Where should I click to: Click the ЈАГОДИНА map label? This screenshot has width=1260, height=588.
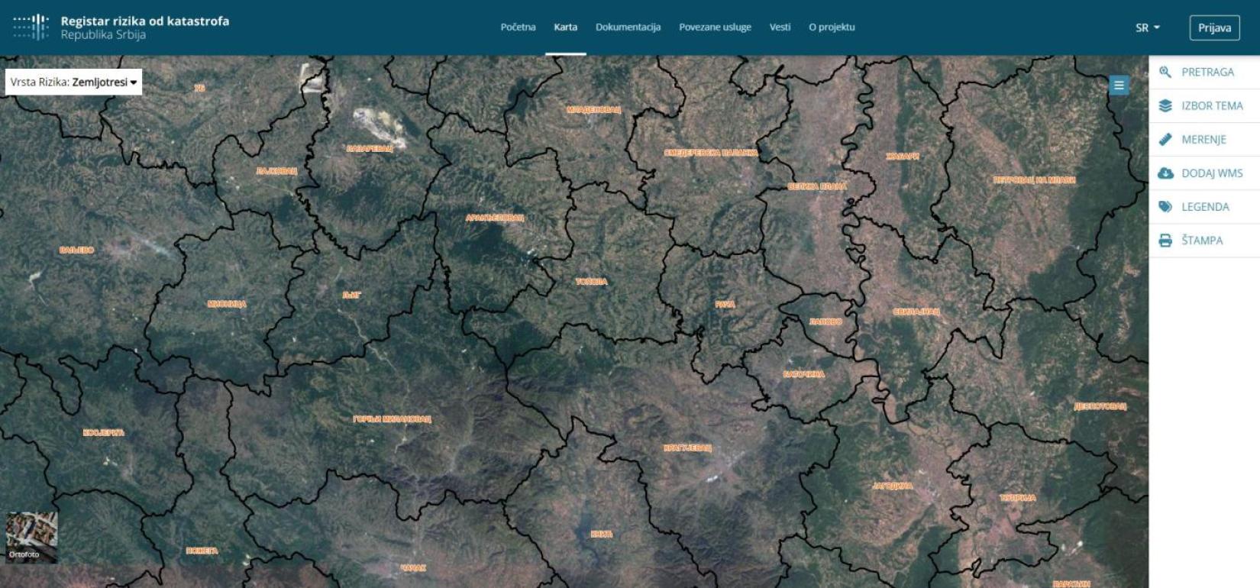[892, 486]
